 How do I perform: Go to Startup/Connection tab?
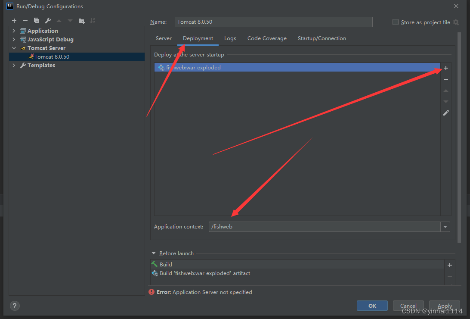coord(322,38)
